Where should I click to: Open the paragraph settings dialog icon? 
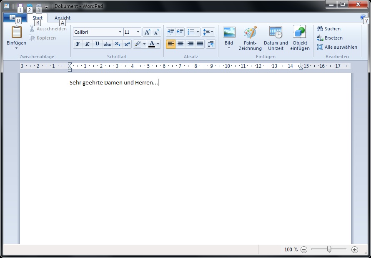click(211, 44)
